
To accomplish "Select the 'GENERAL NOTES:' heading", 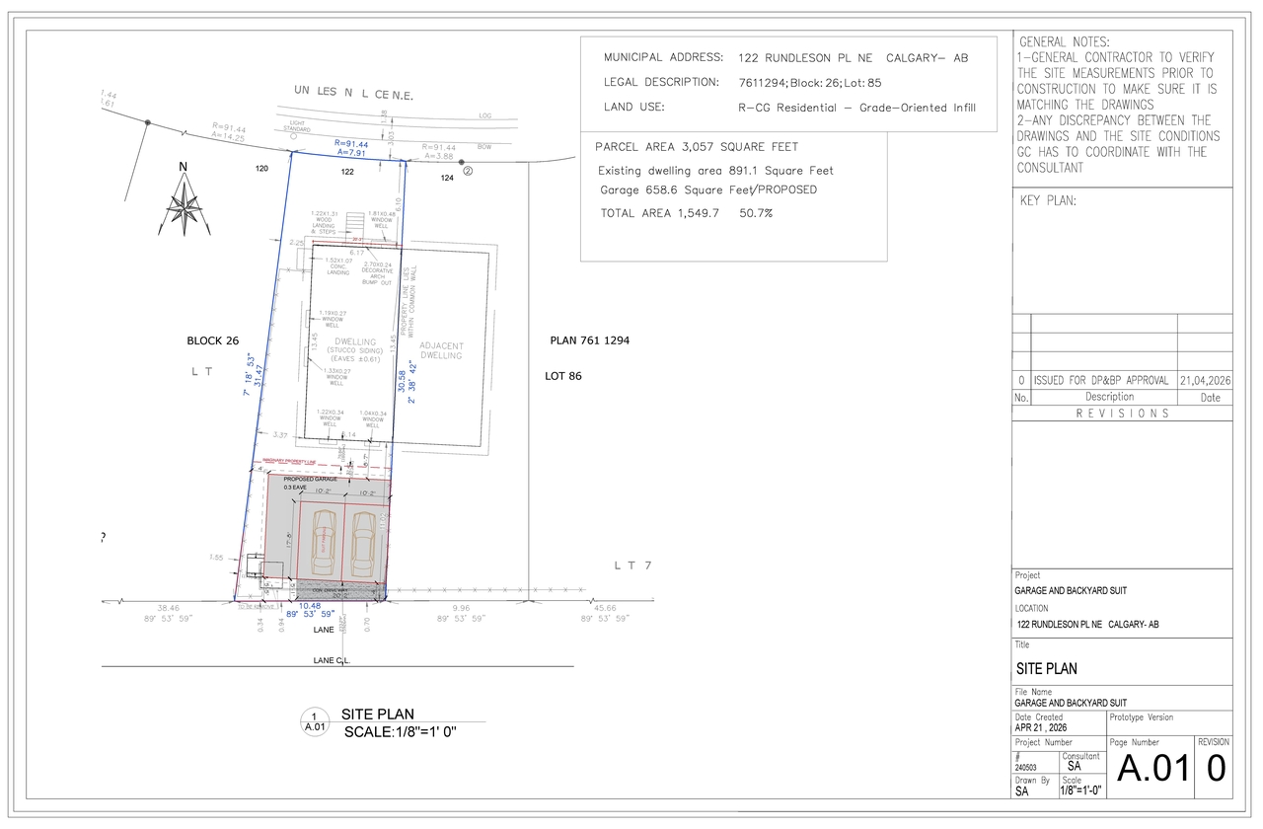I will 1064,42.
